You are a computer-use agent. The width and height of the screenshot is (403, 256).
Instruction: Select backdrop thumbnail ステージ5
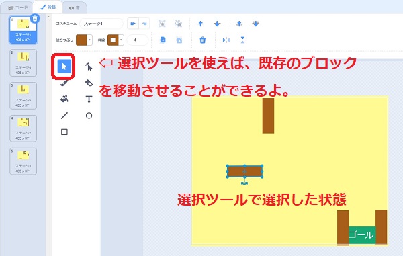(x=23, y=96)
